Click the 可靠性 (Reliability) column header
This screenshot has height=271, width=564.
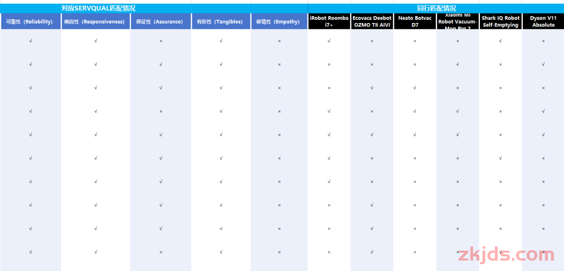(x=31, y=21)
